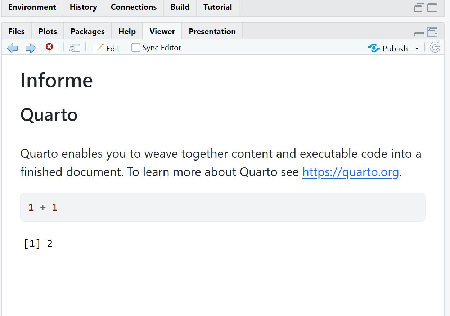Expand the Publish dropdown arrow

pyautogui.click(x=417, y=49)
